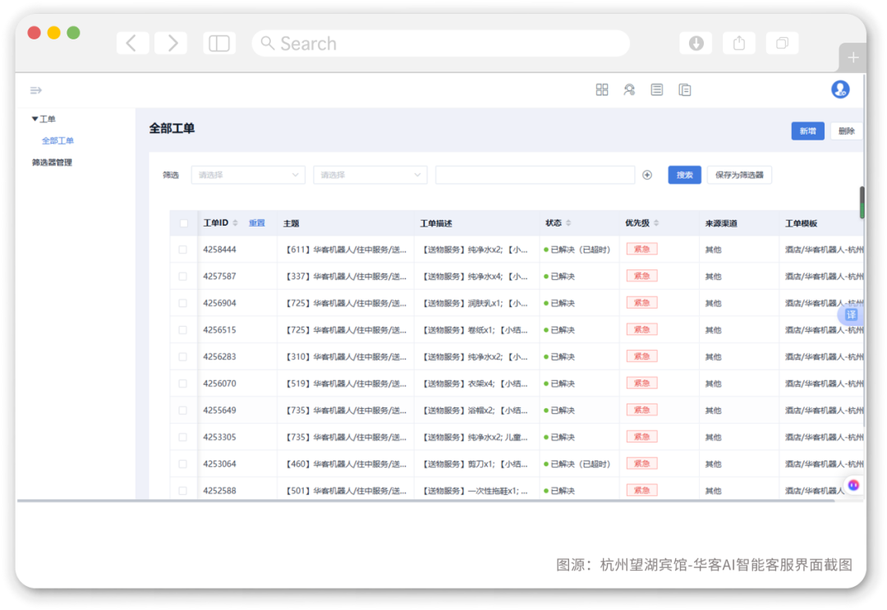The height and width of the screenshot is (610, 887).
Task: Click the blue 新增 button
Action: (807, 131)
